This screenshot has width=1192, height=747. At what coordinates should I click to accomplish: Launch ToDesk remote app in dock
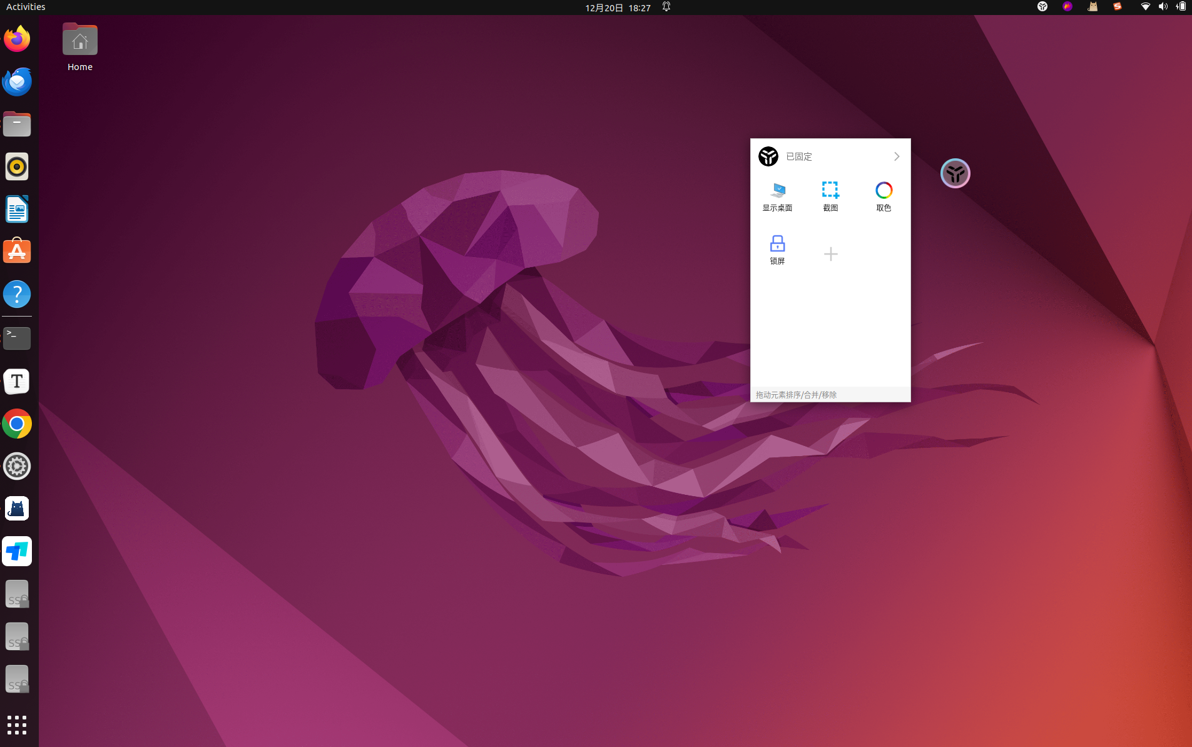[17, 551]
